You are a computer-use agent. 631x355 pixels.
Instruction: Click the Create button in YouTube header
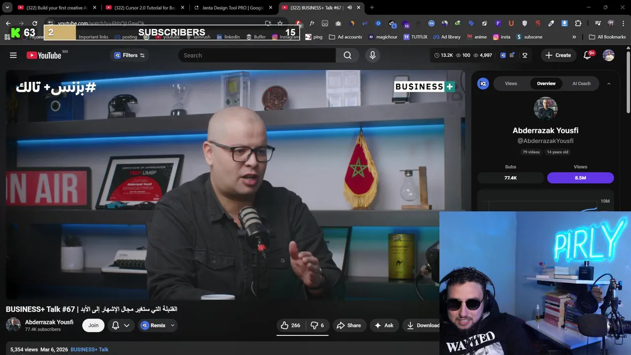click(x=558, y=55)
